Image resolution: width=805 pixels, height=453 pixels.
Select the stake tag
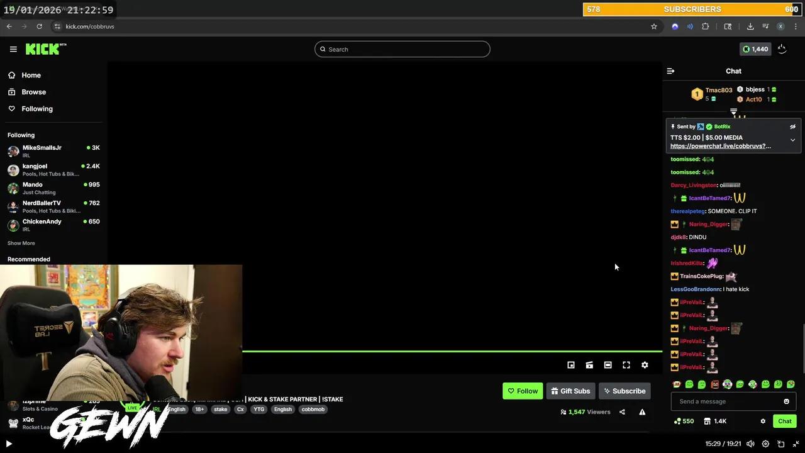[x=220, y=410]
